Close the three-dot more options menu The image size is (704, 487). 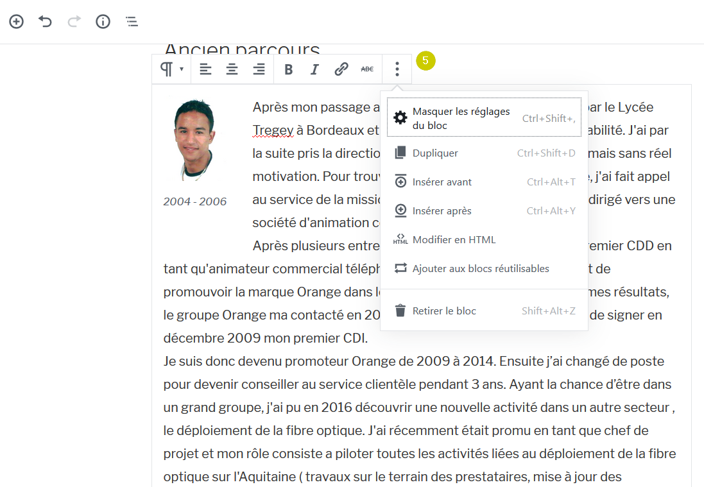pos(397,69)
